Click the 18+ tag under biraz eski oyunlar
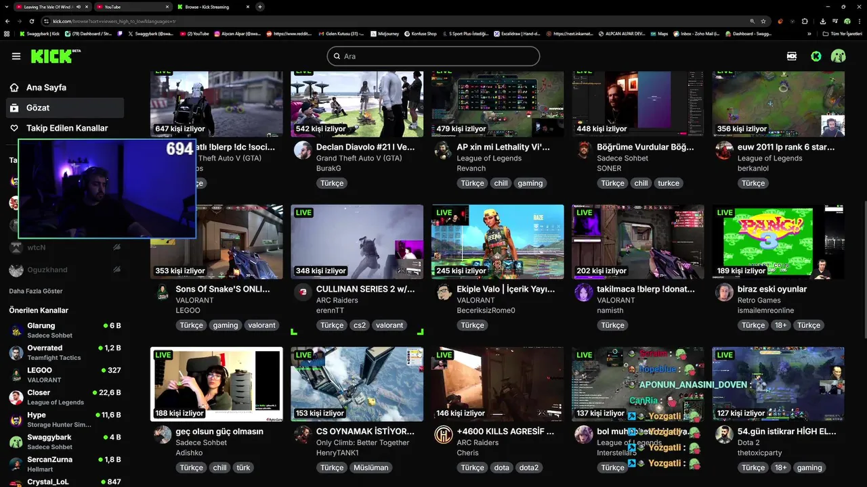This screenshot has height=487, width=867. (x=781, y=325)
